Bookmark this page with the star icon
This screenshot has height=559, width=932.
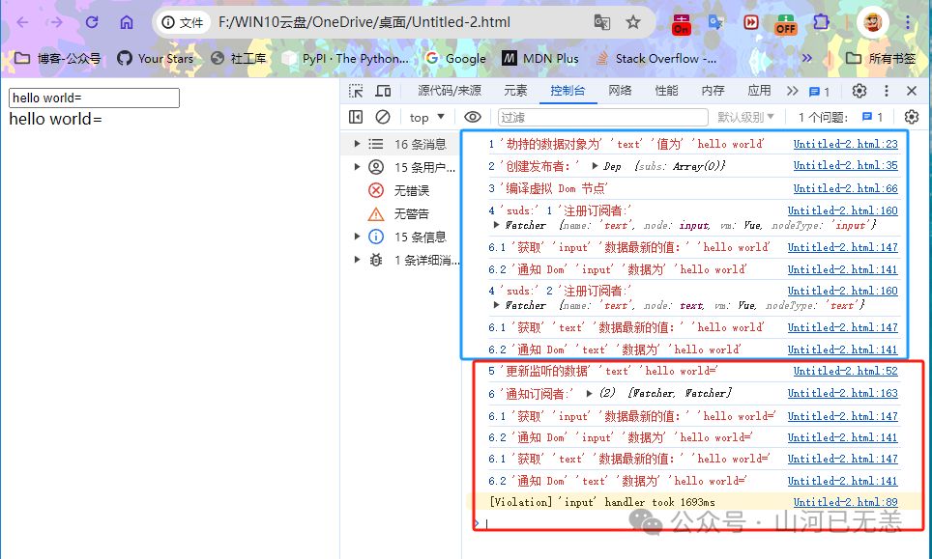click(633, 22)
